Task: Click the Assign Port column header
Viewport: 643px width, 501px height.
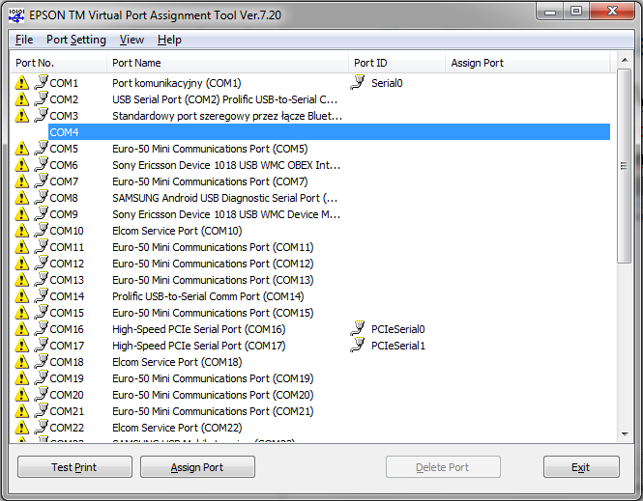Action: pos(528,63)
